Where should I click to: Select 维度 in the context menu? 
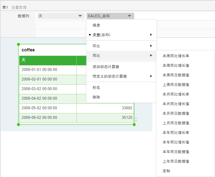point(96,25)
